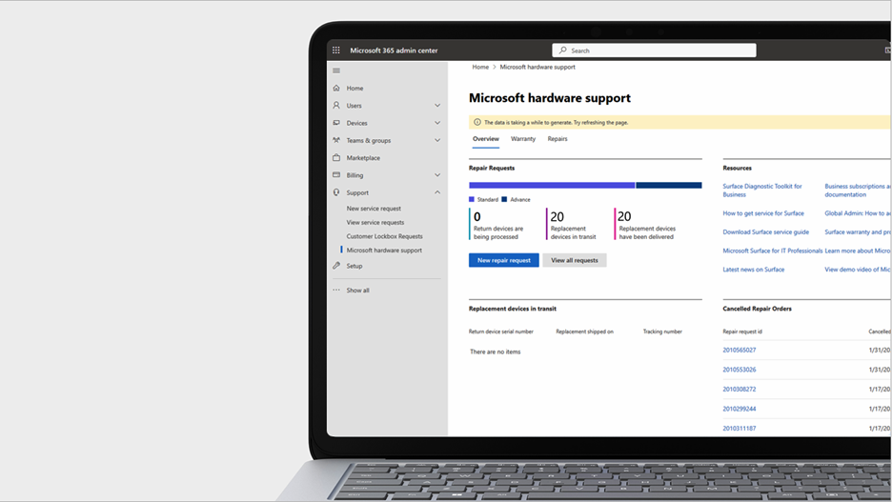This screenshot has width=892, height=502.
Task: Click '20 Replacement devices have been delivered'
Action: coord(646,224)
